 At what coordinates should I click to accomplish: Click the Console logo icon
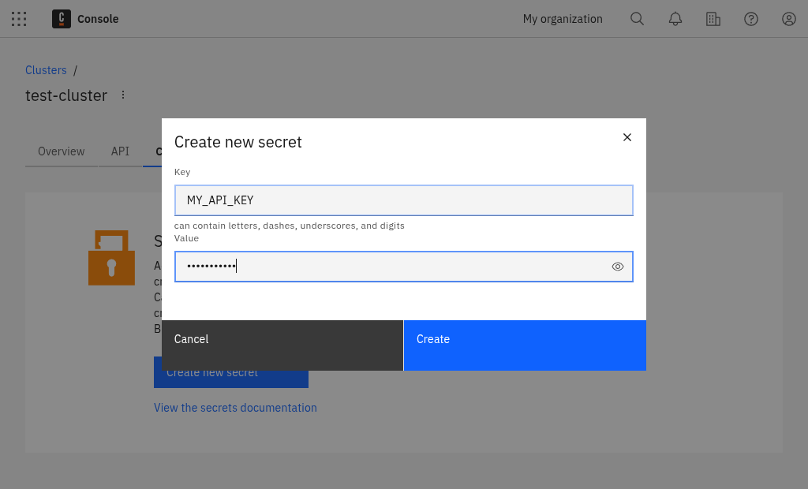point(61,19)
